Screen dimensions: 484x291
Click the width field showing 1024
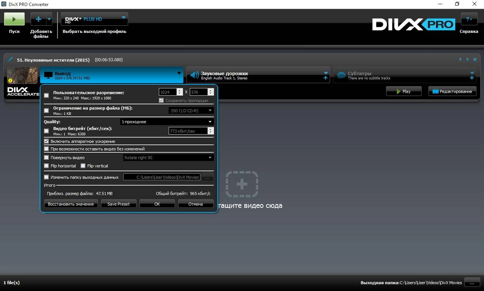tap(168, 92)
